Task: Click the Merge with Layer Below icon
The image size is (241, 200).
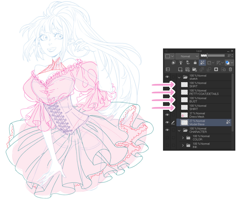Action: pyautogui.click(x=209, y=69)
